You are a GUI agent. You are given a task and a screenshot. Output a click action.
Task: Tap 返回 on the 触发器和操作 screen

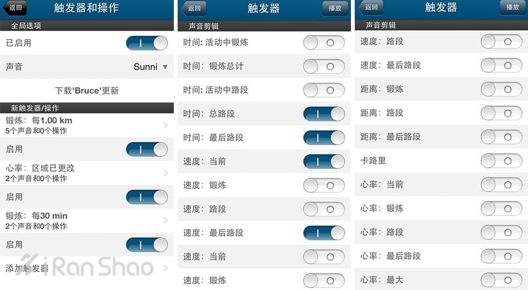tap(15, 8)
